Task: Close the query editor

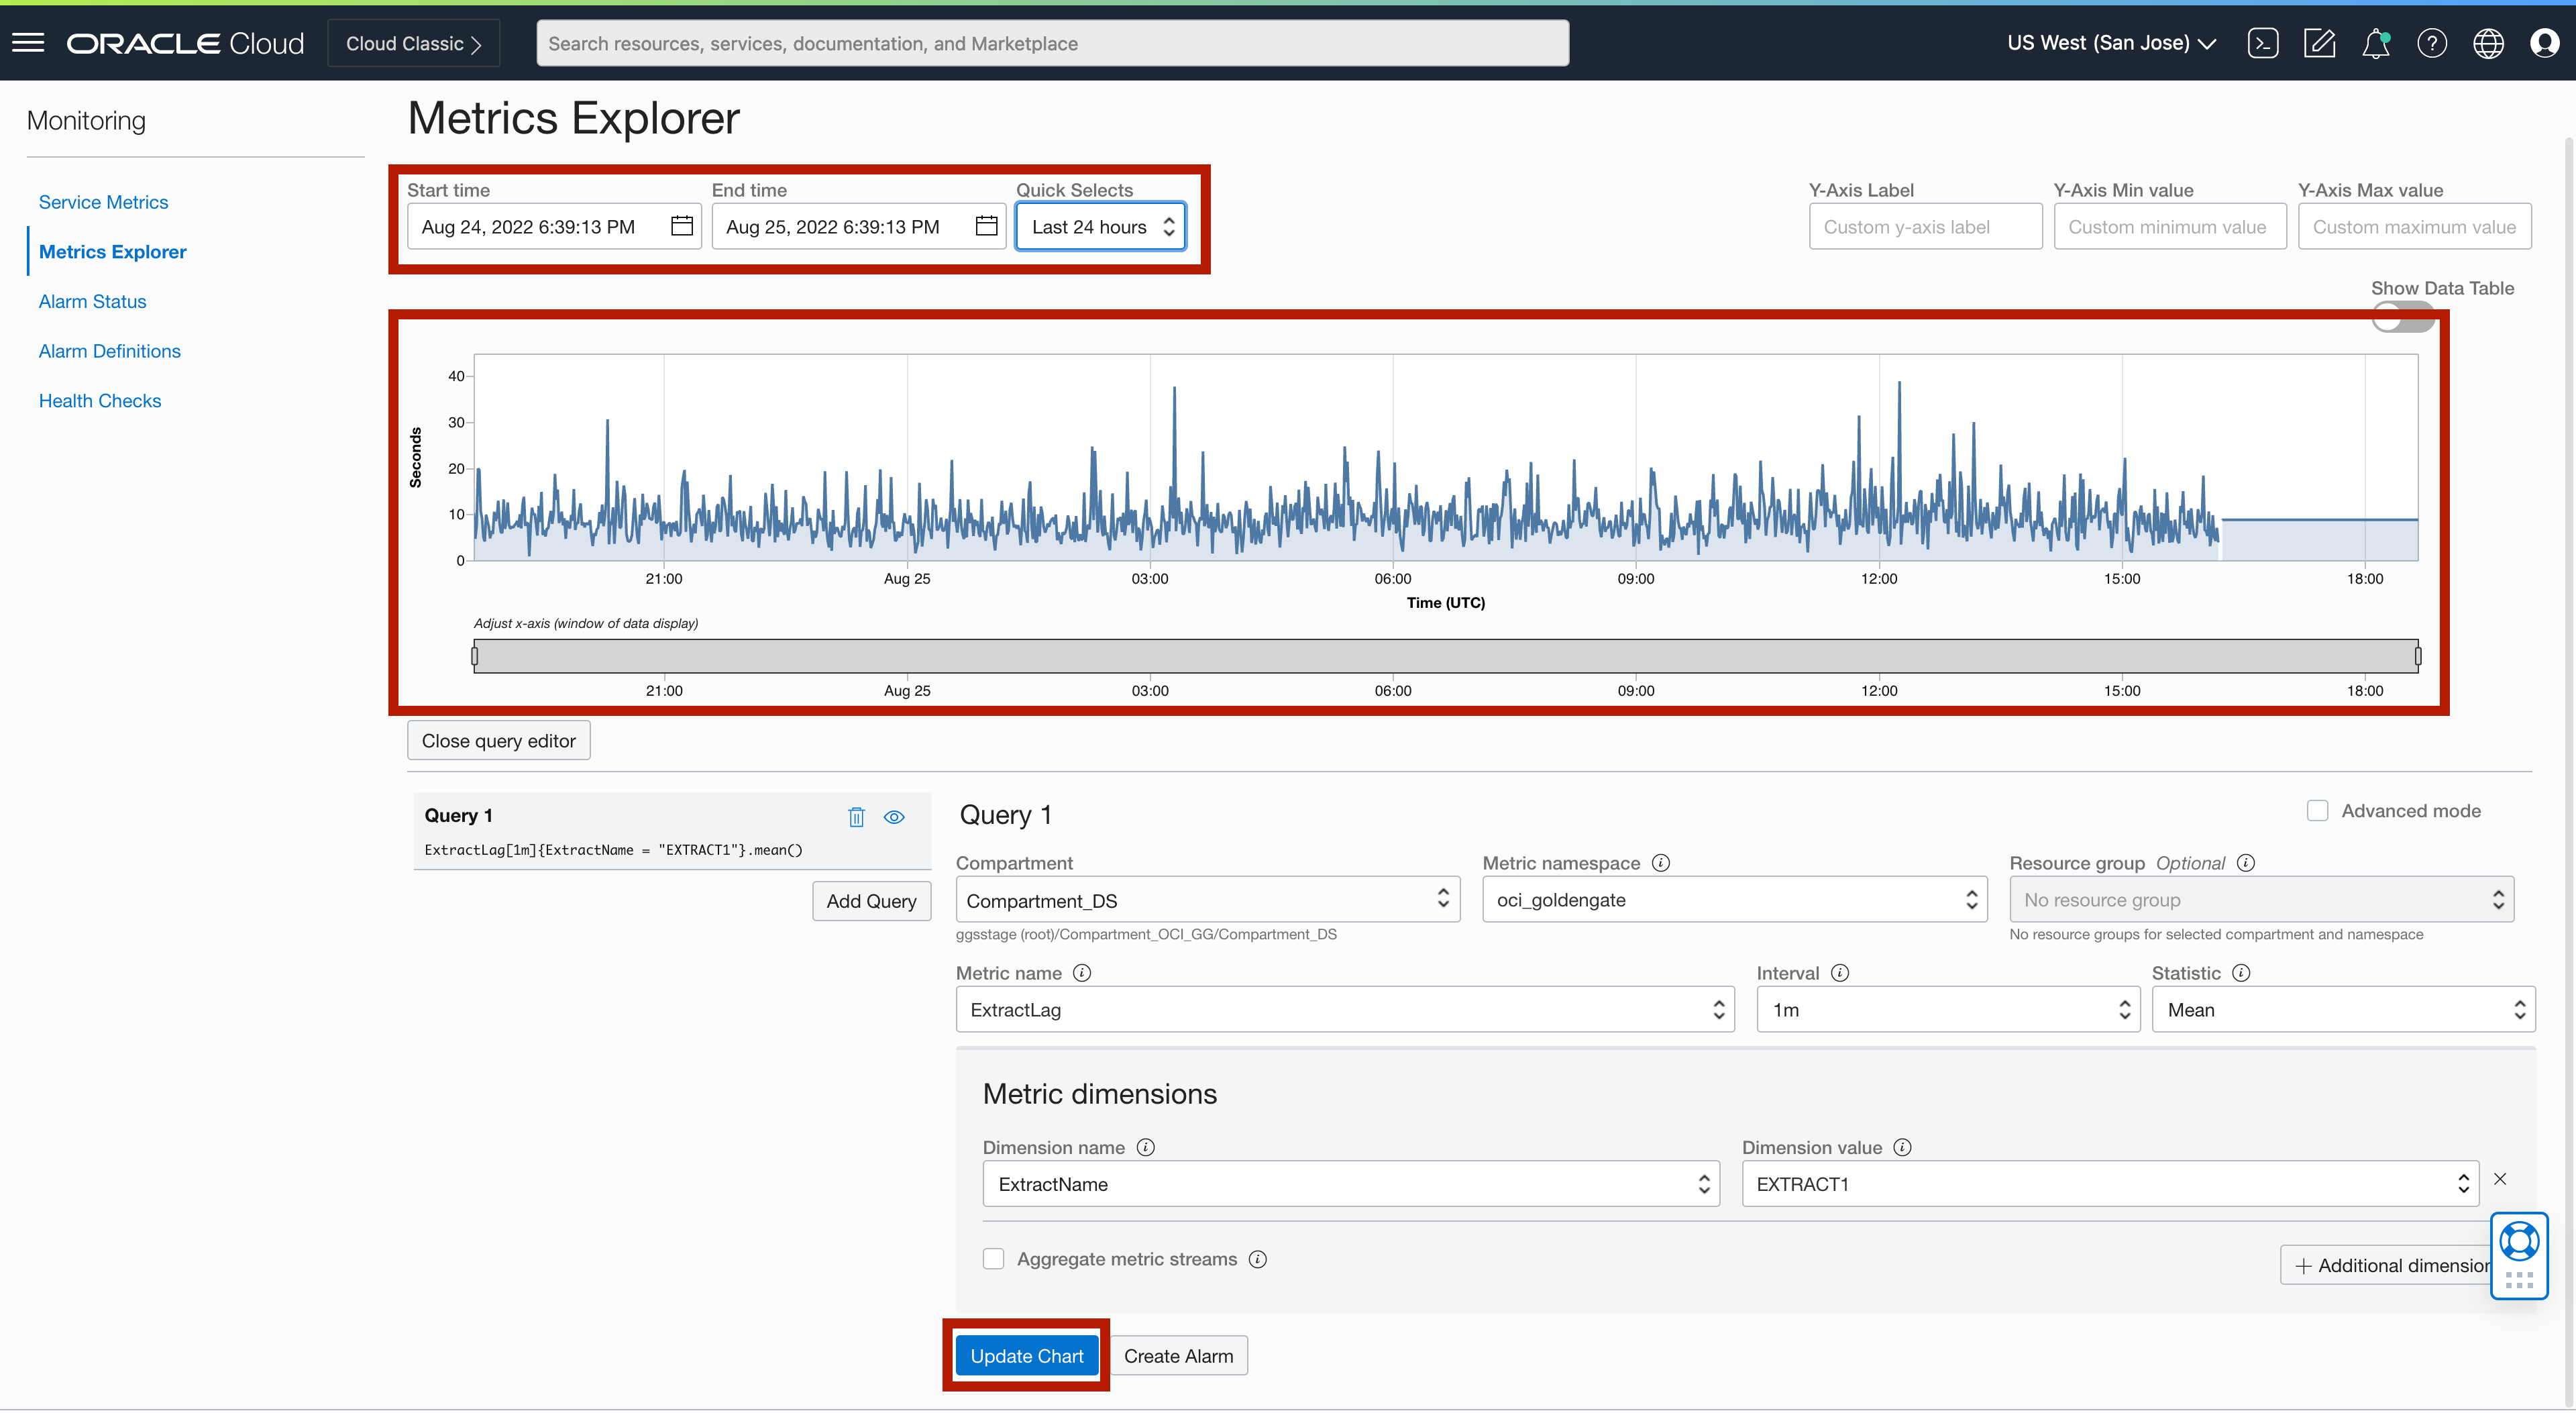Action: (498, 740)
